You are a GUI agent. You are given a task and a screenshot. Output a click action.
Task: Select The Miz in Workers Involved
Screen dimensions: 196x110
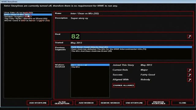(x=90, y=67)
